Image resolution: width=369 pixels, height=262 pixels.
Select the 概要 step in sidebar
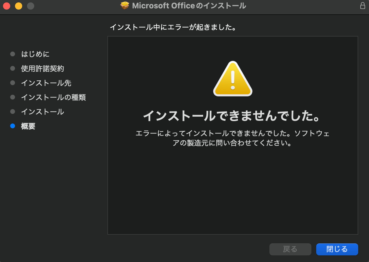28,126
